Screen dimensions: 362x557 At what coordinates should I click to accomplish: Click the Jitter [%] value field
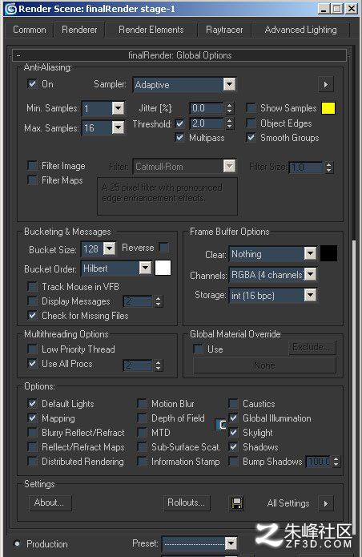click(x=207, y=108)
